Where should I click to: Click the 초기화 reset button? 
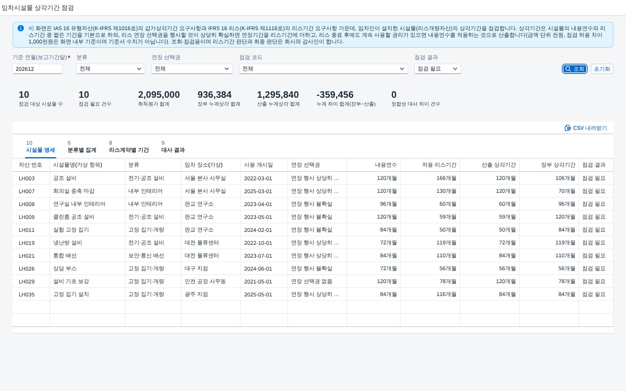602,69
